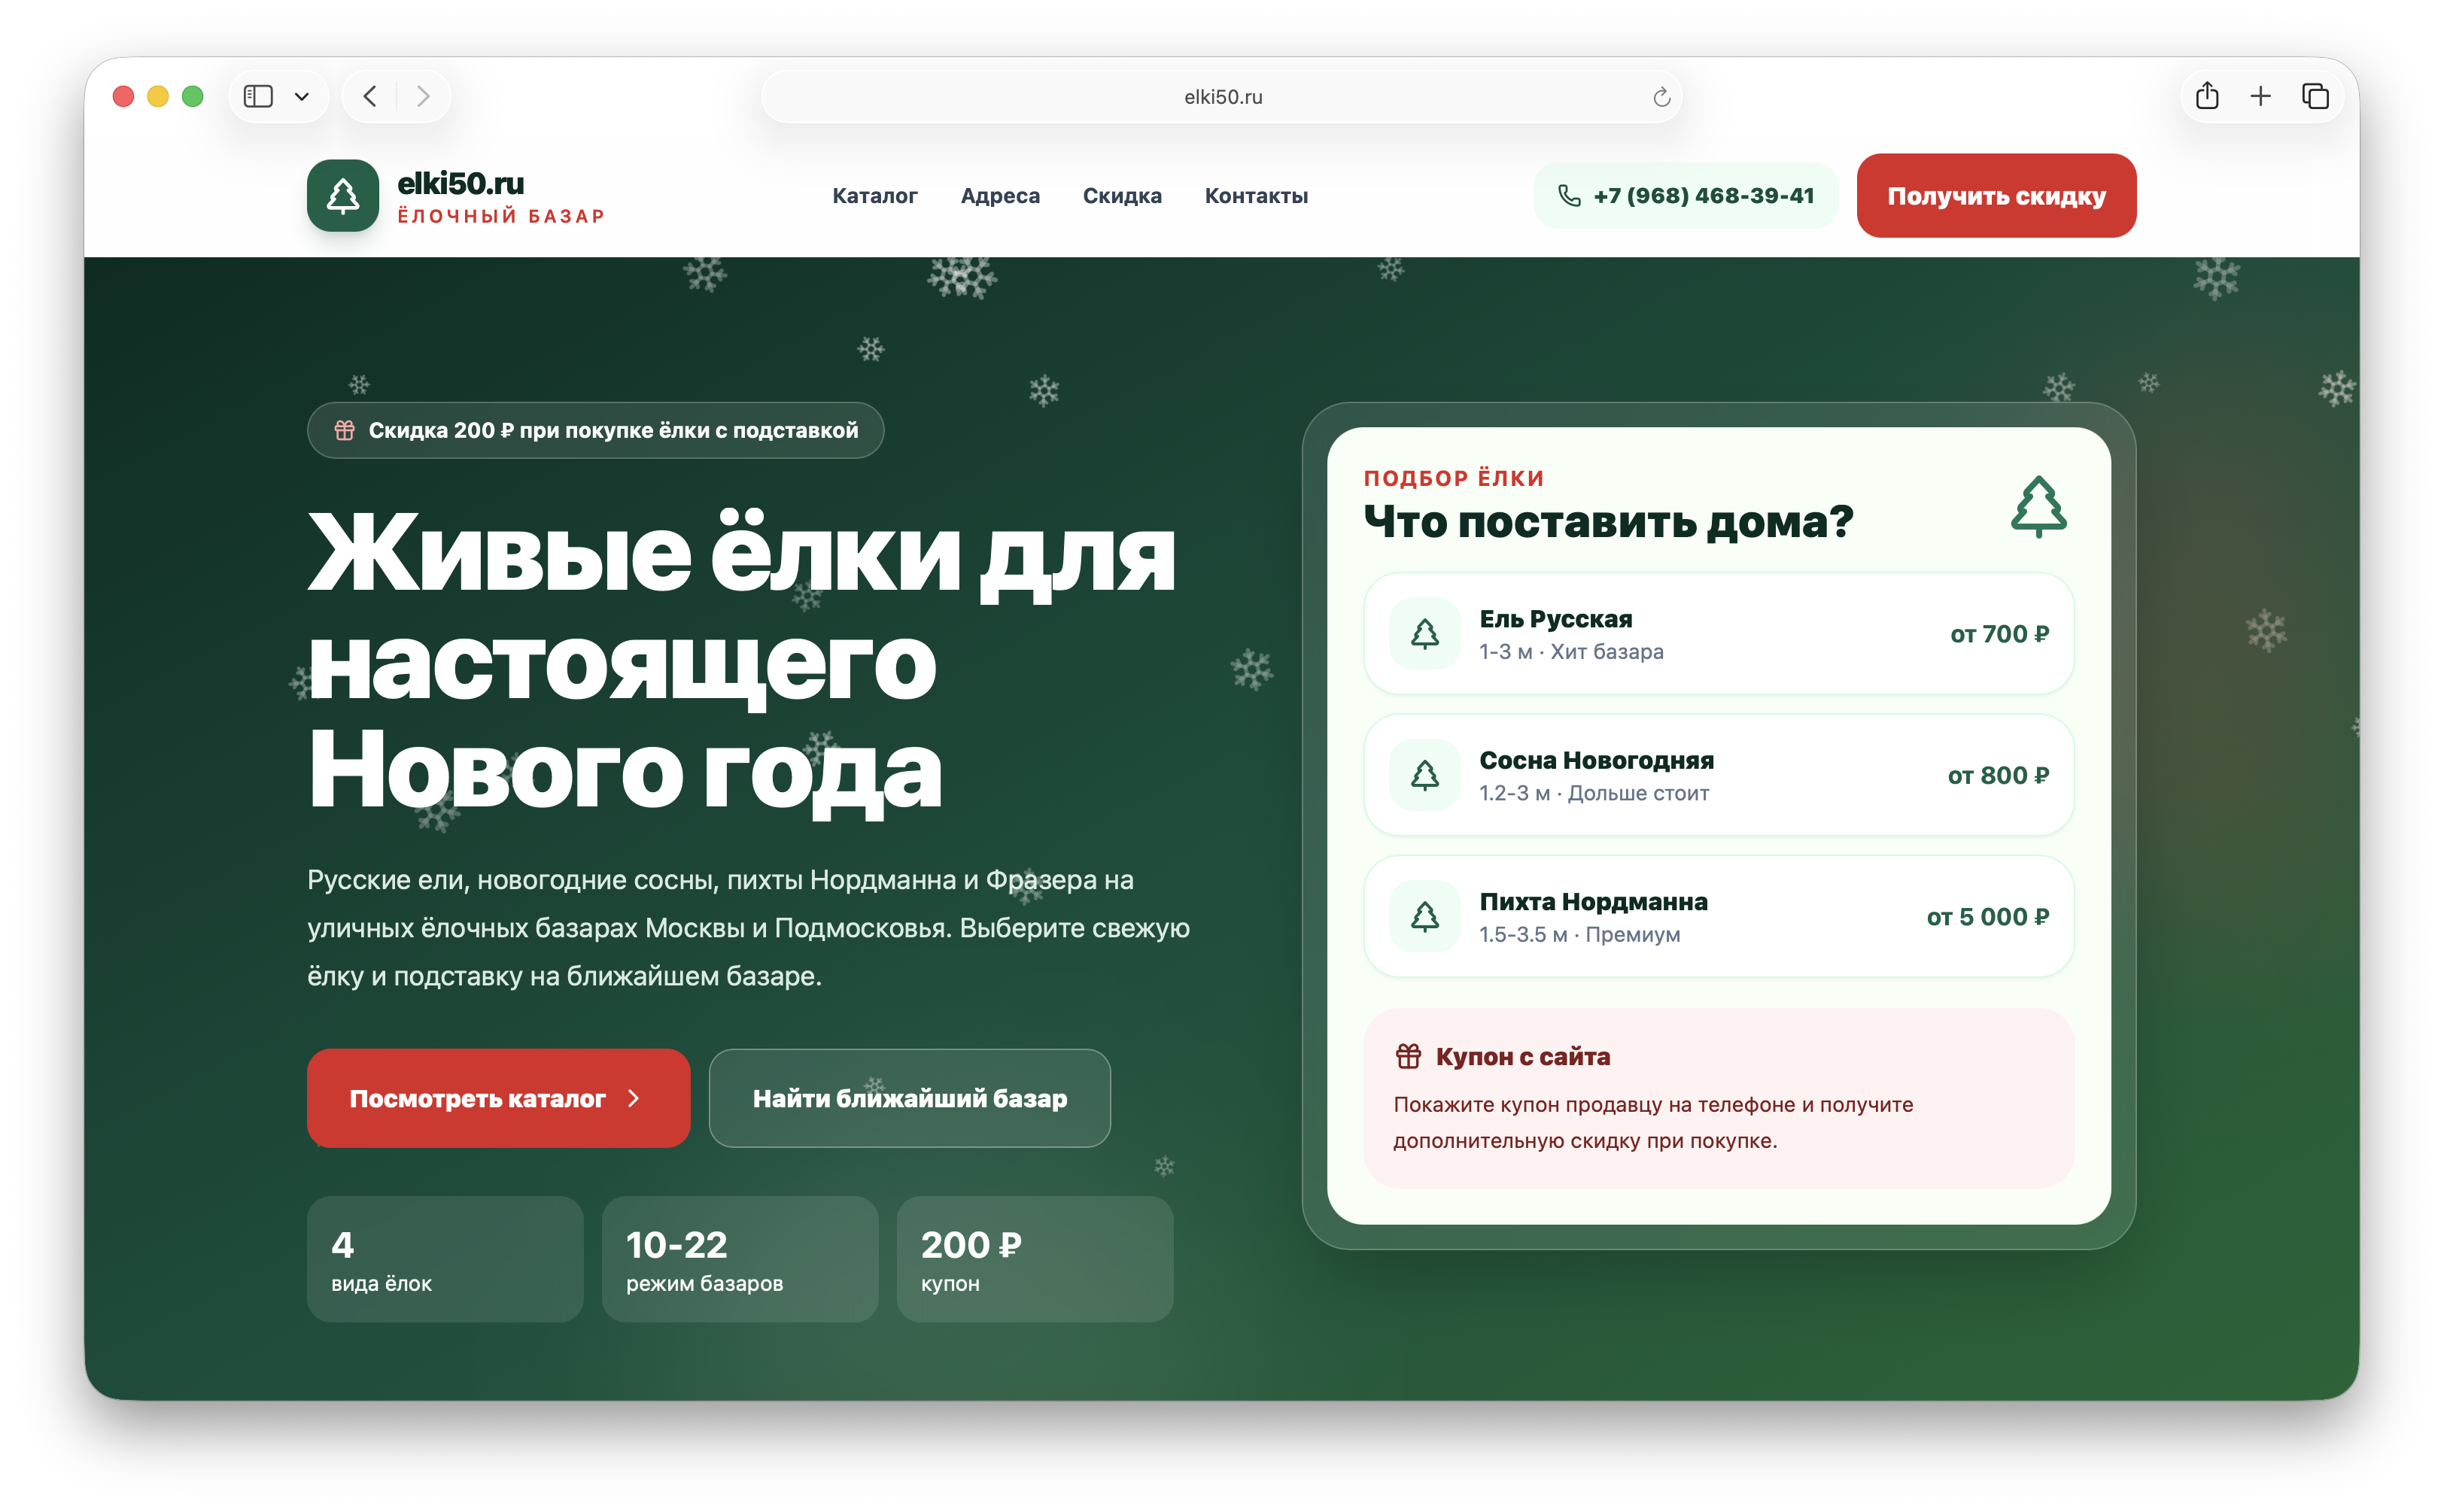Call the number +7 (968) 468-39-41
Image resolution: width=2444 pixels, height=1512 pixels.
click(1703, 196)
